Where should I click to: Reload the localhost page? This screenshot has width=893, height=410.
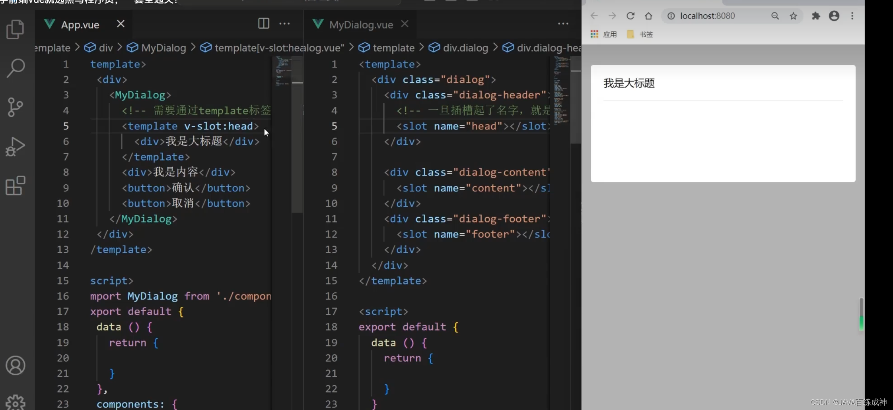[x=630, y=16]
